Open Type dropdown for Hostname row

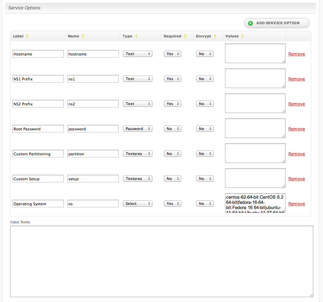click(138, 54)
